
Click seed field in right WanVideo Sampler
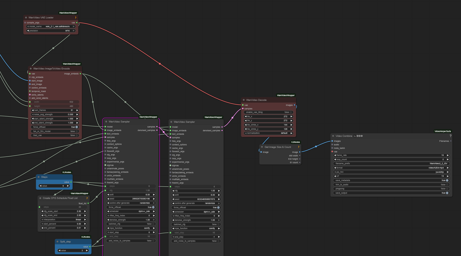point(196,199)
